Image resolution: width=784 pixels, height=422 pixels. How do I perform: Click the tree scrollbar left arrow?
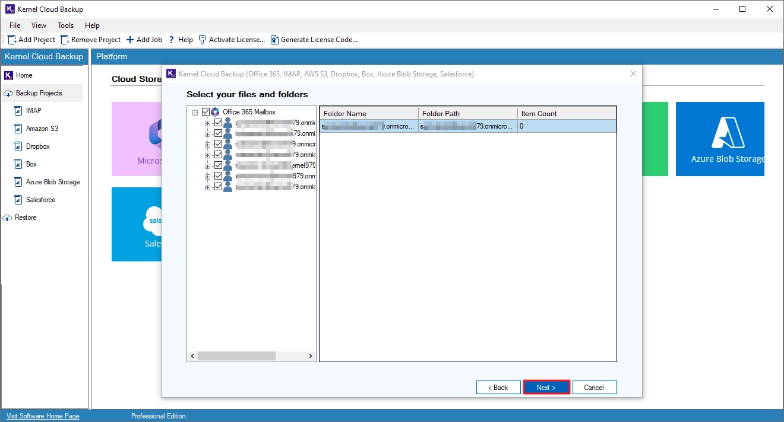[192, 356]
